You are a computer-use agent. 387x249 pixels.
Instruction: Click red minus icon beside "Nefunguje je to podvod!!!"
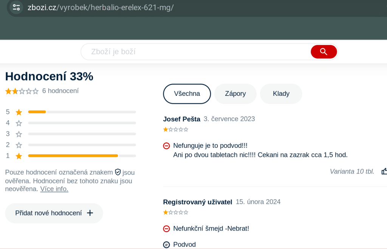coord(167,146)
